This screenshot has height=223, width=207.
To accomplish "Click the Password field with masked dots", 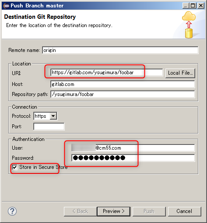I will [133, 158].
